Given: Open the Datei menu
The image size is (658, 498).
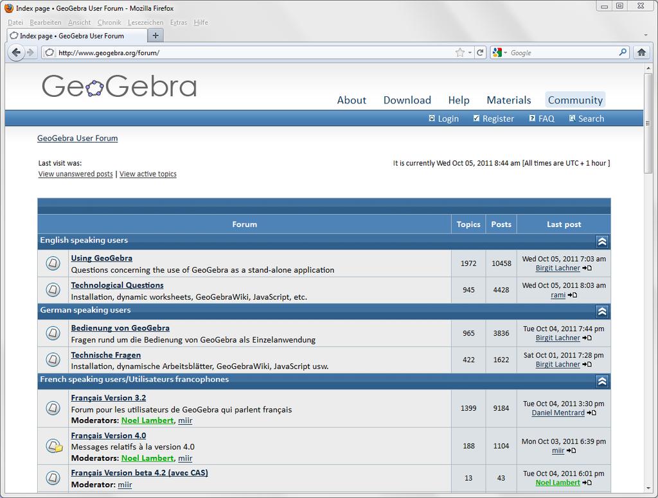Looking at the screenshot, I should [15, 22].
